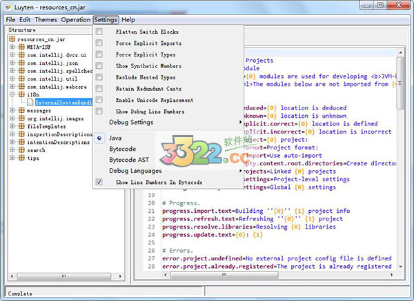The height and width of the screenshot is (301, 414).
Task: Click the META-INF package icon
Action: (21, 48)
